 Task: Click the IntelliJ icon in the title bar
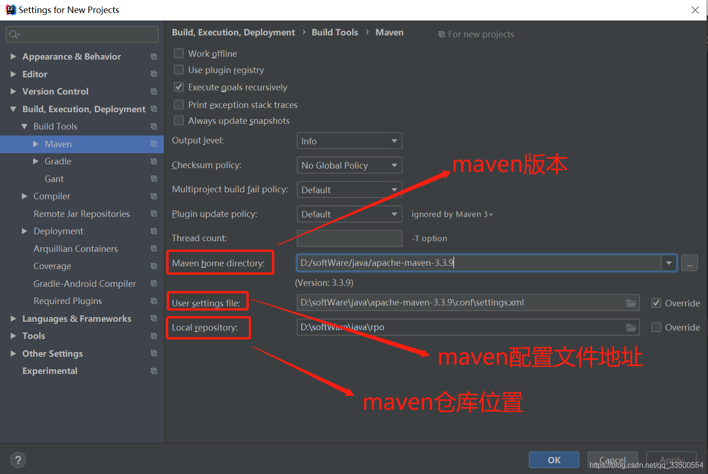(10, 10)
